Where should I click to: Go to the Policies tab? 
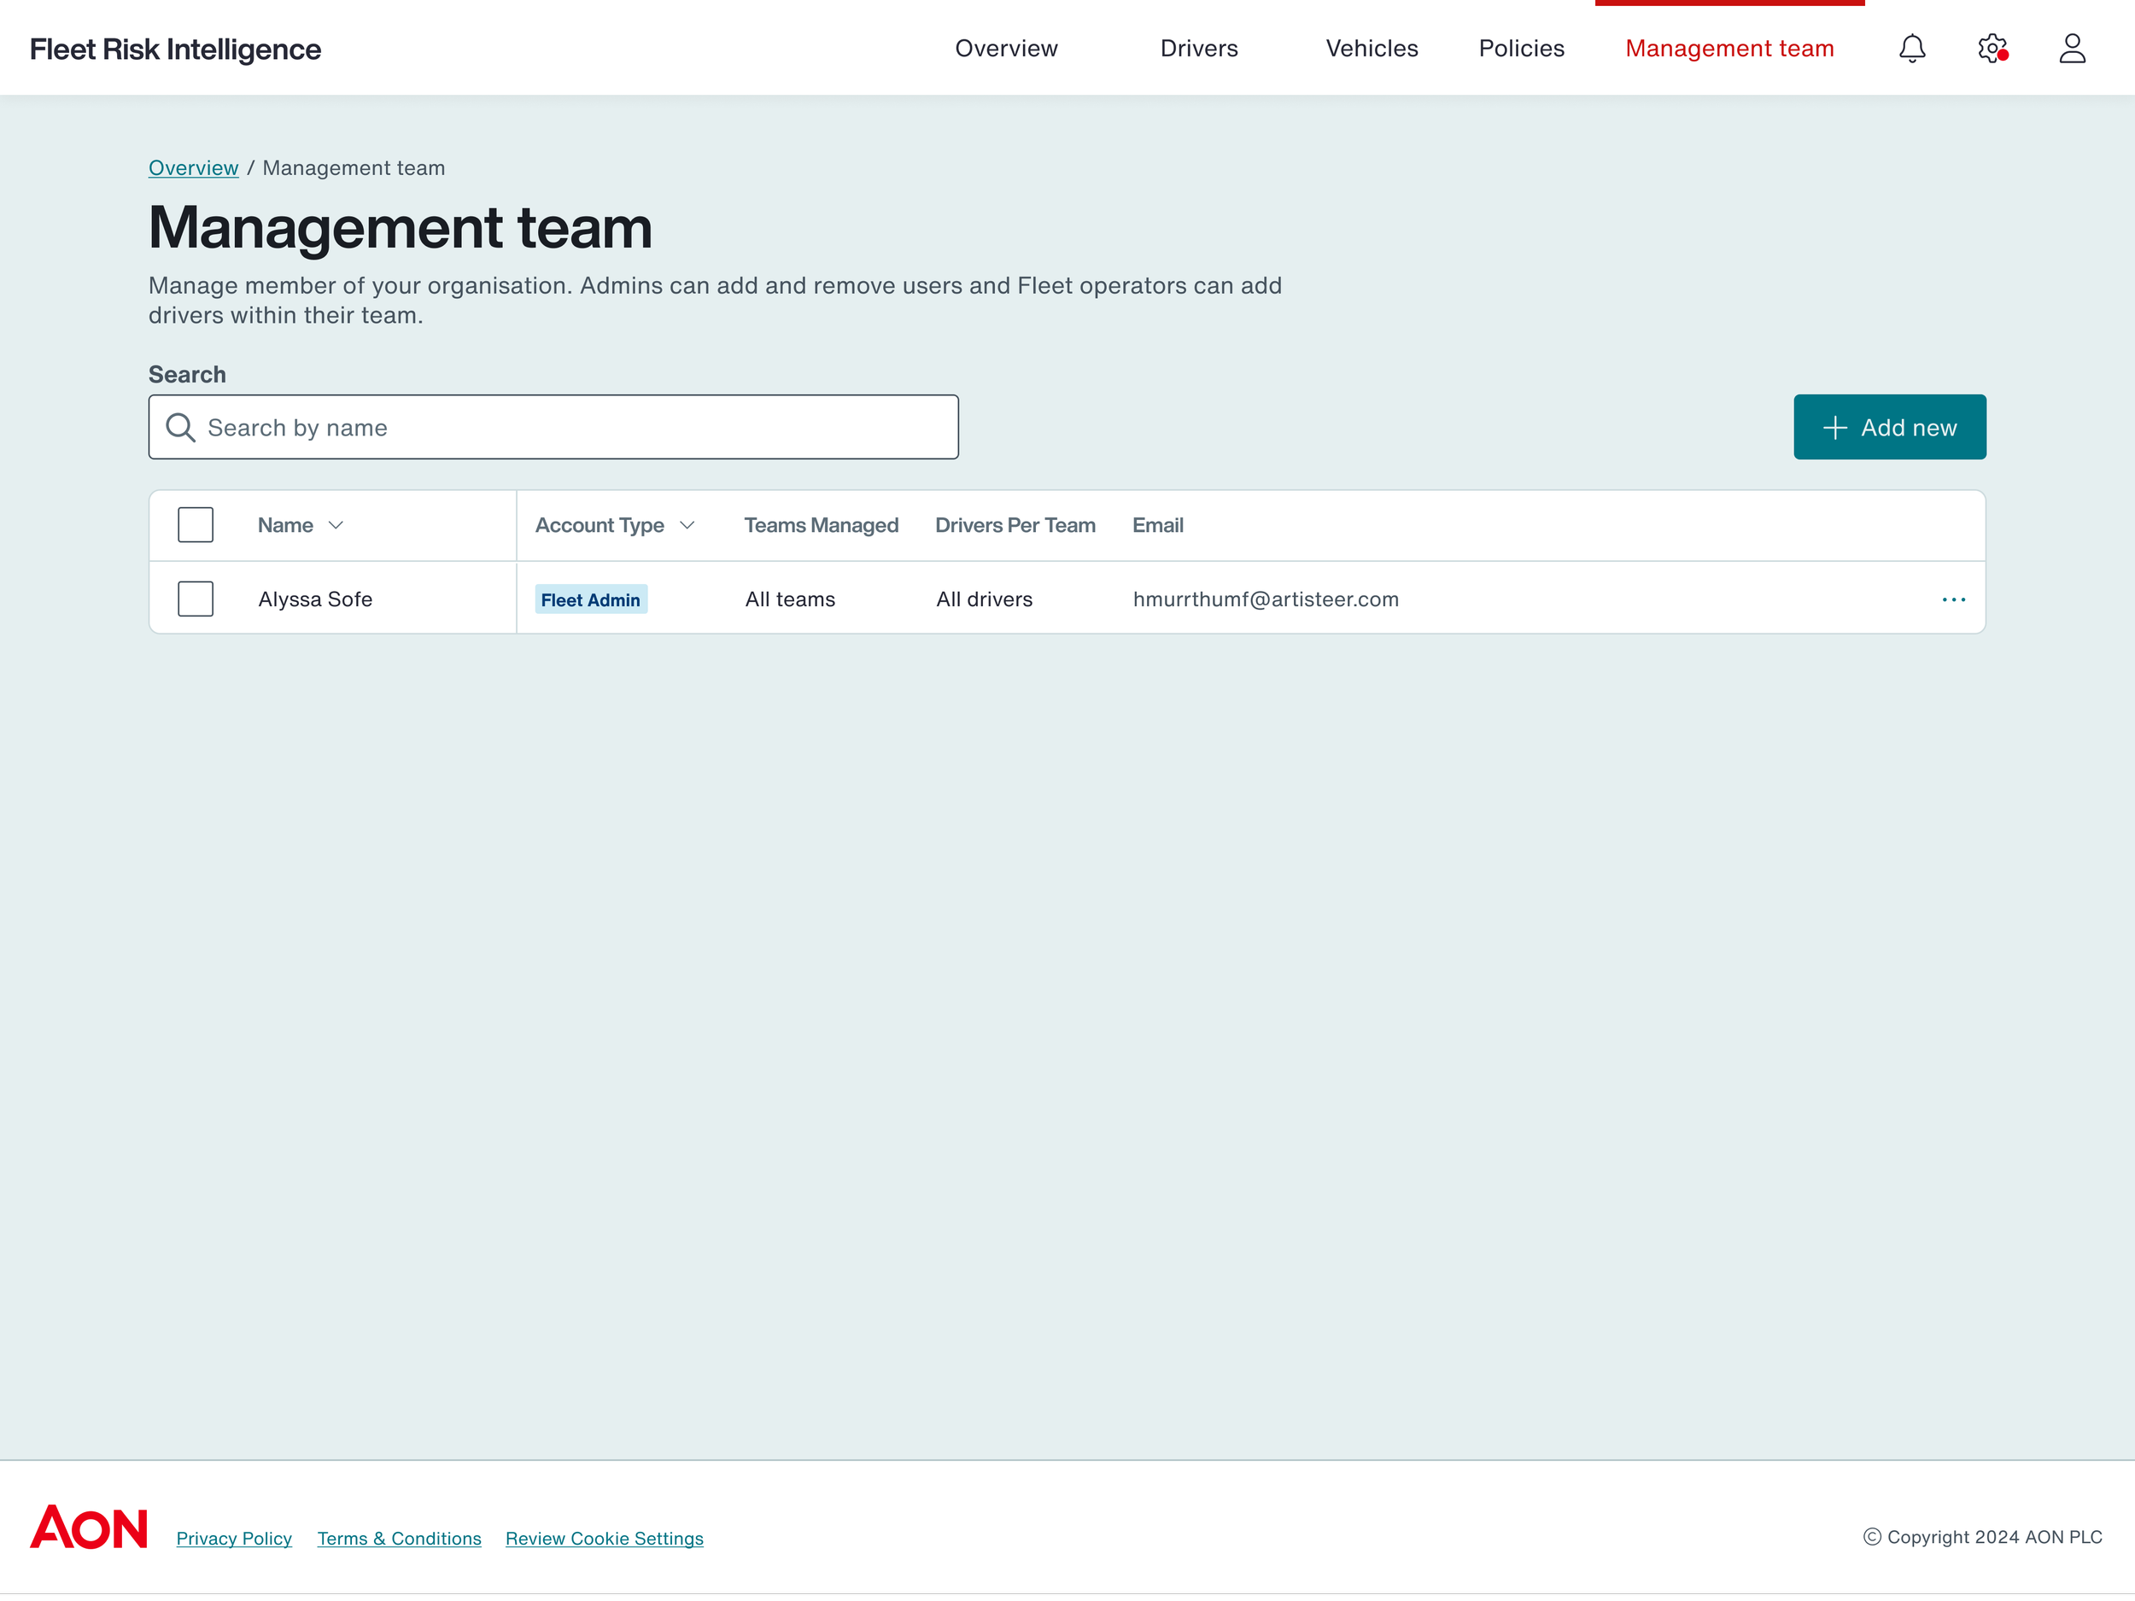click(1520, 49)
